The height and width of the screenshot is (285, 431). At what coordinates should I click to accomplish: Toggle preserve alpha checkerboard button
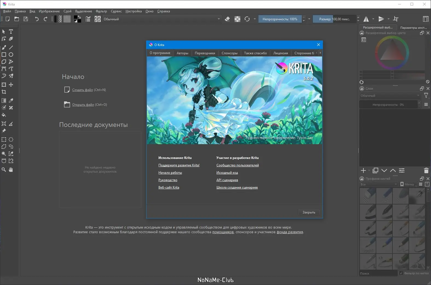click(x=237, y=19)
